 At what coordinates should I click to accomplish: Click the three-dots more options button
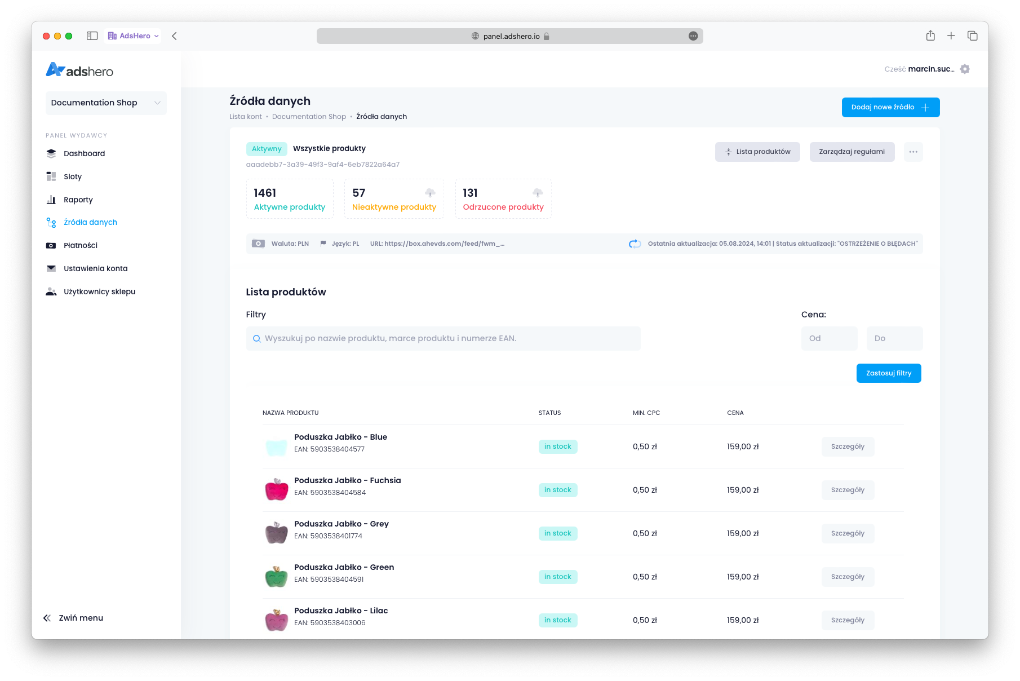(913, 152)
